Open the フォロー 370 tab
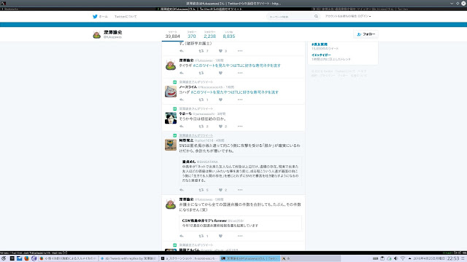 pos(192,34)
